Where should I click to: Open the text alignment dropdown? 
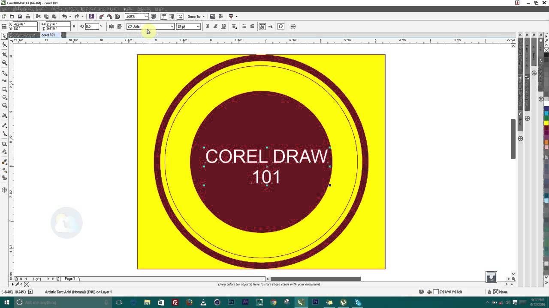tap(234, 27)
